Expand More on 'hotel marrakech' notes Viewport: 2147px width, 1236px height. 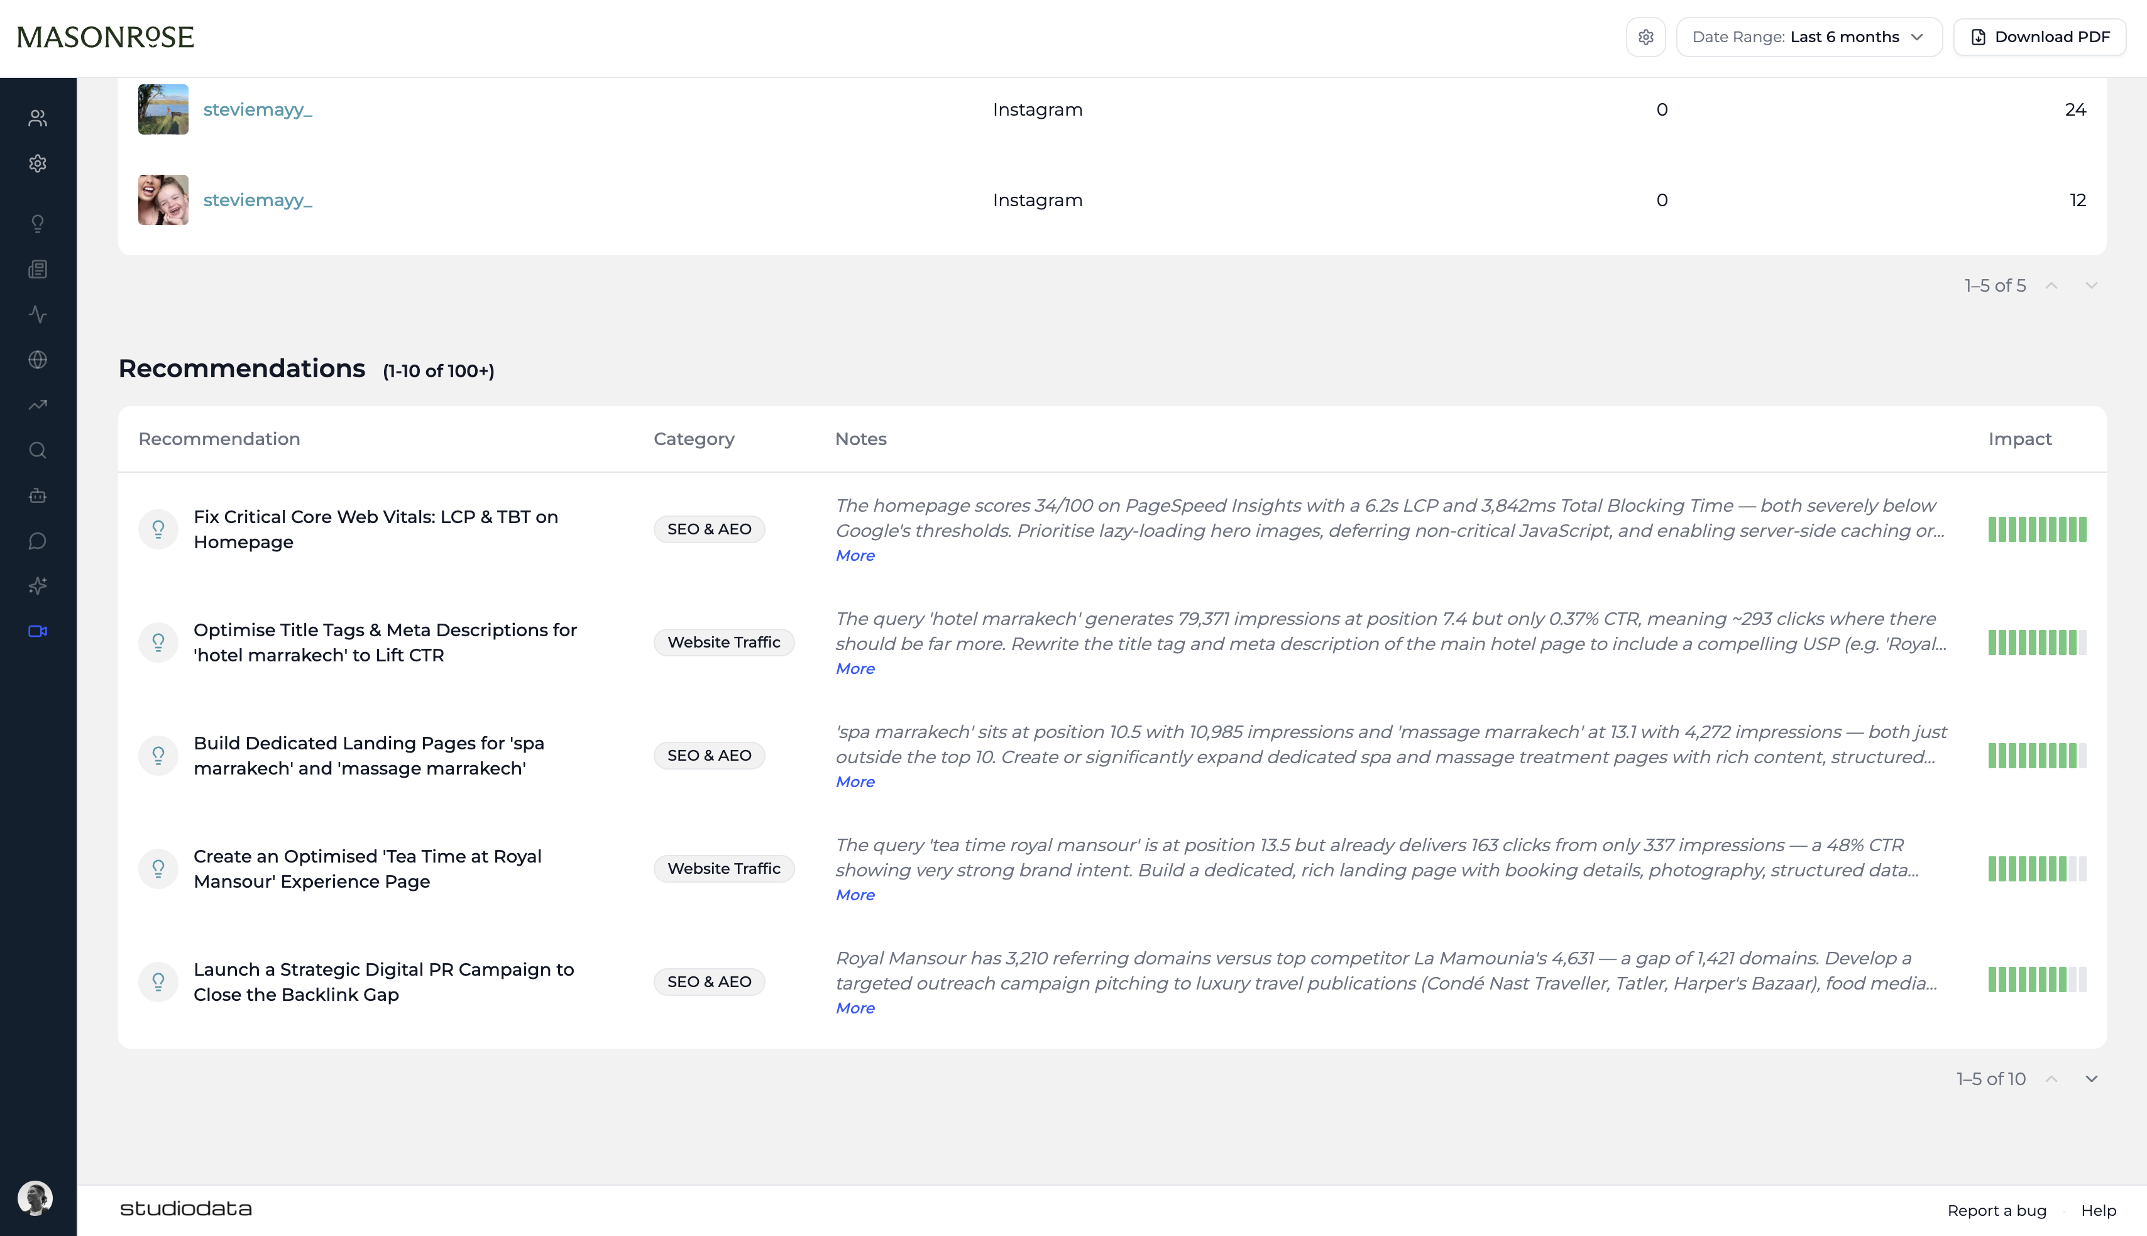click(855, 669)
